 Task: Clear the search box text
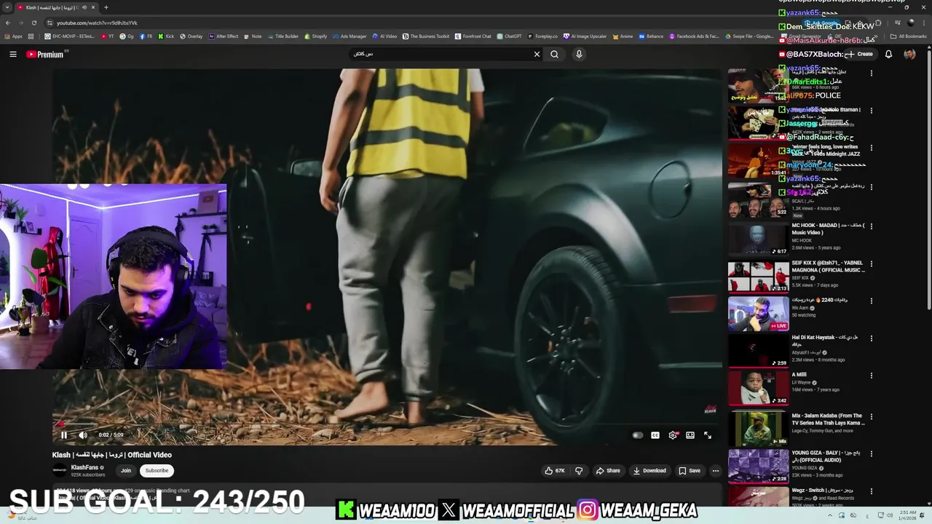(537, 54)
